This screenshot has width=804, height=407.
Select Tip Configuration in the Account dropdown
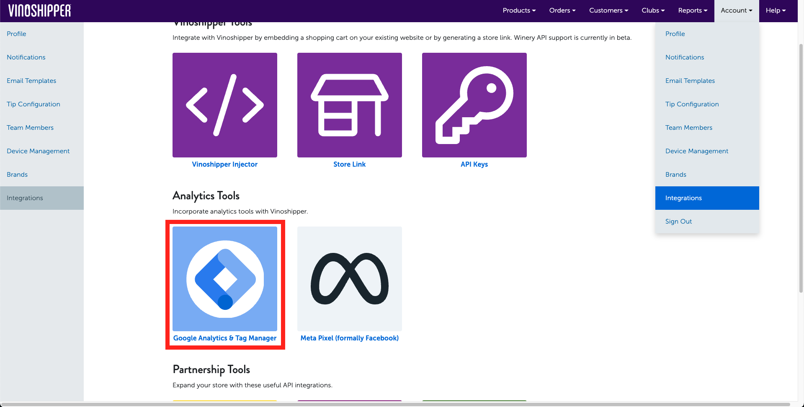(x=707, y=104)
